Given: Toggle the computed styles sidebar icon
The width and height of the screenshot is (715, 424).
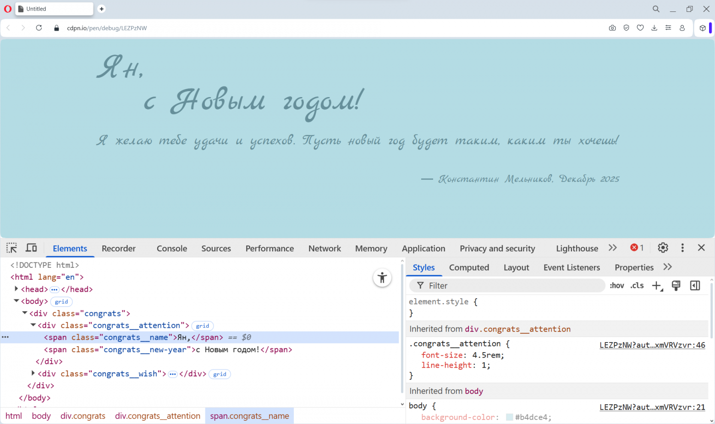Looking at the screenshot, I should [695, 286].
